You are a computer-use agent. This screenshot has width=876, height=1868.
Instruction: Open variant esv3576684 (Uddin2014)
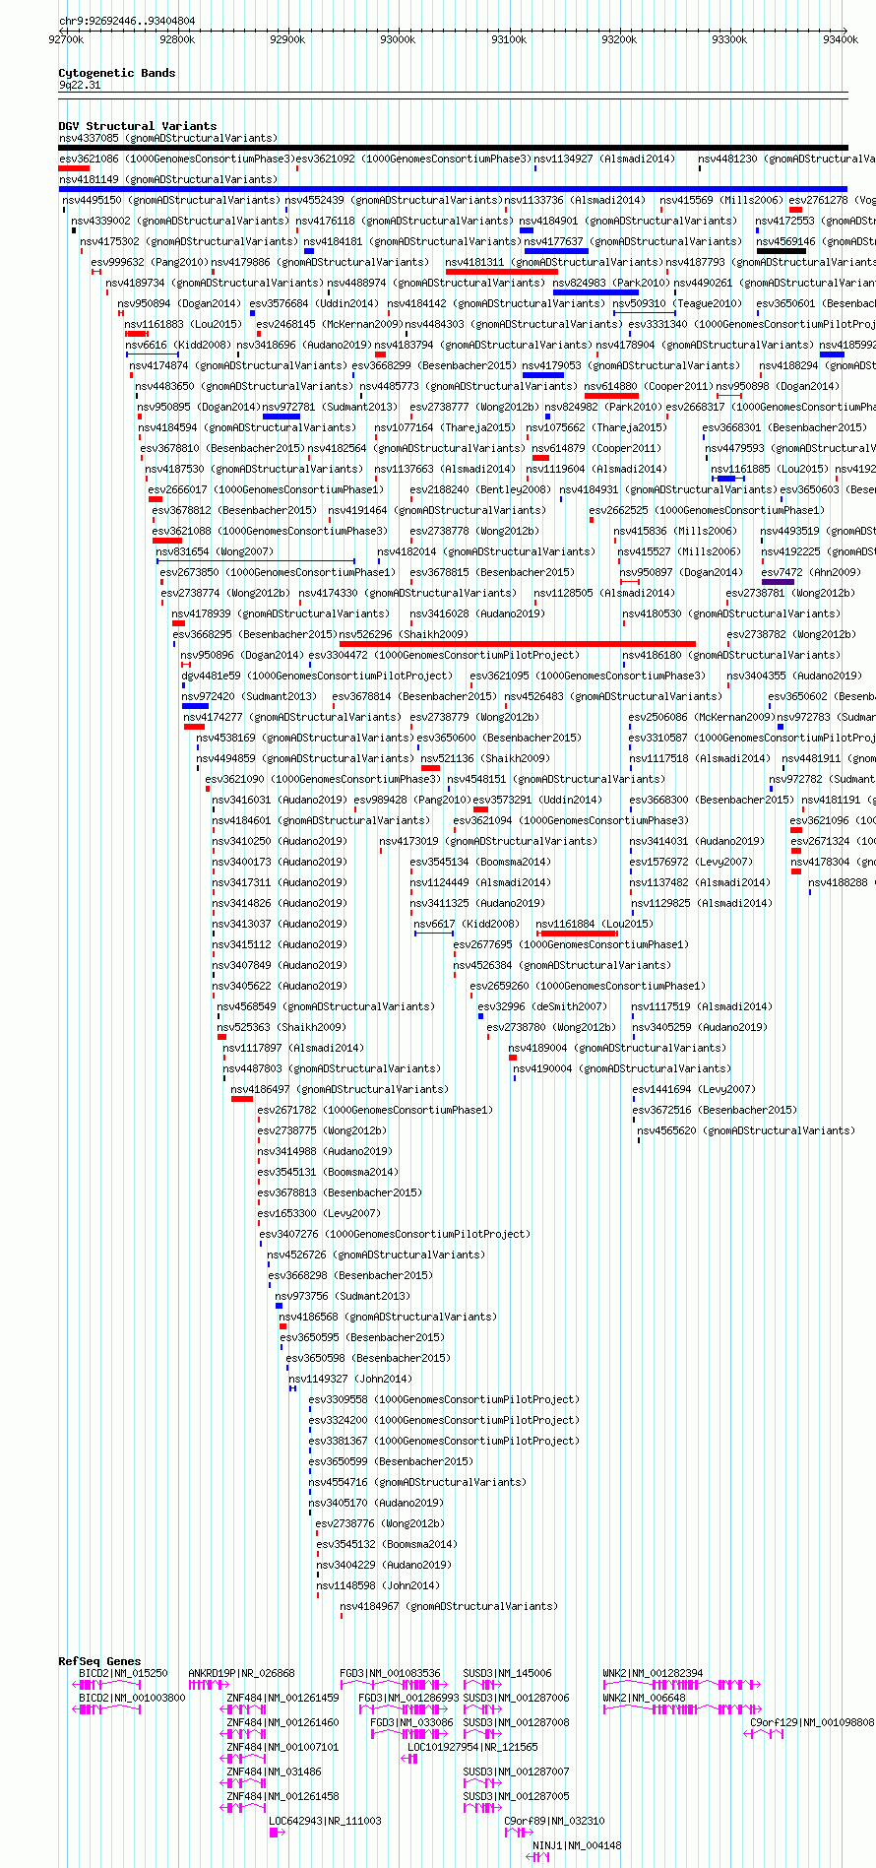tap(314, 303)
